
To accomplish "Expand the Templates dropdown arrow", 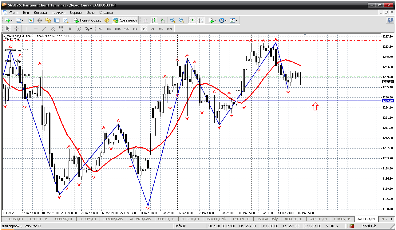I will coord(237,21).
